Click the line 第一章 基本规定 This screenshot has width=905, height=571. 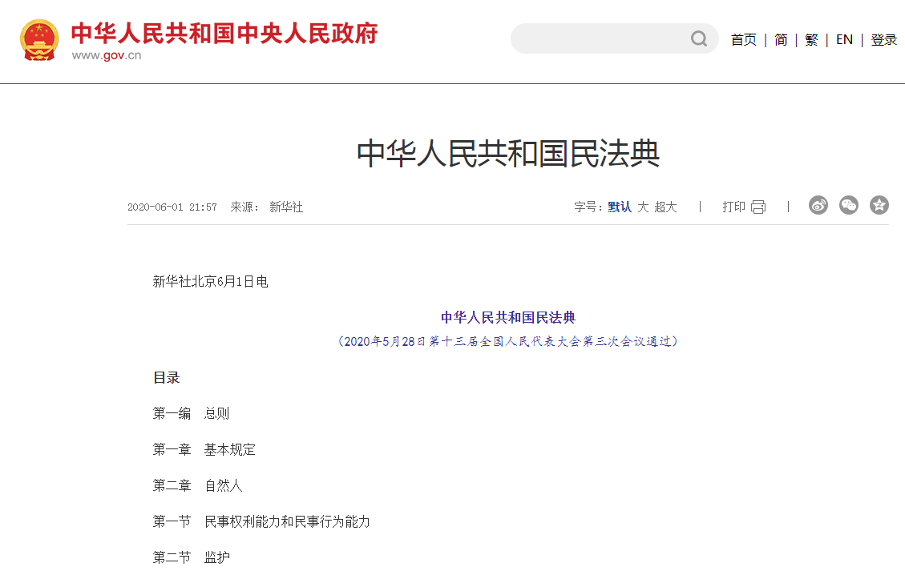(204, 449)
